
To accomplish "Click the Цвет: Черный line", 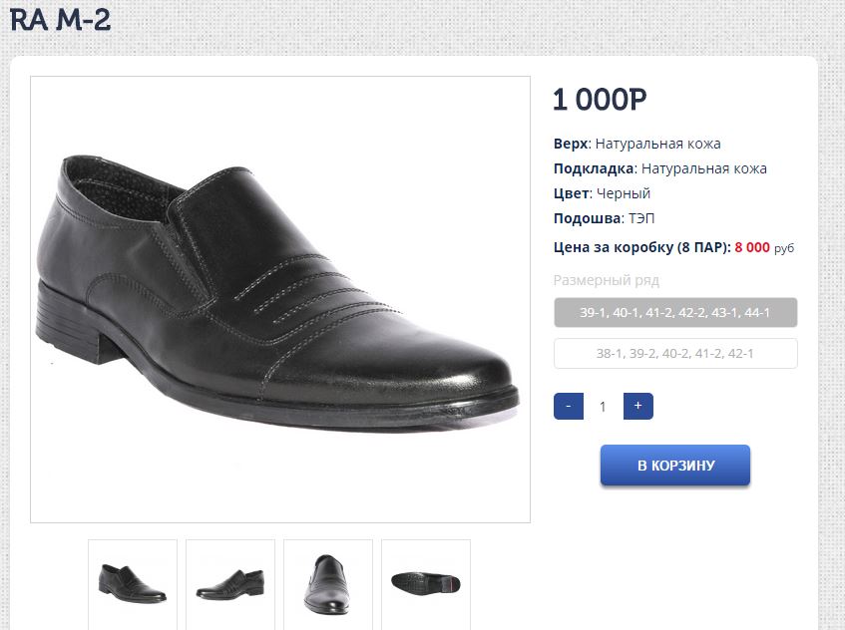I will click(602, 193).
